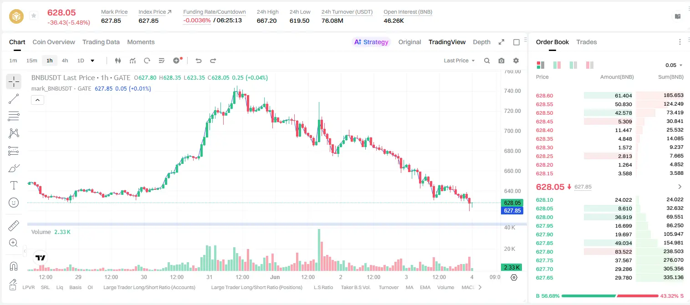Favorite BNB with the star icon

(x=33, y=16)
